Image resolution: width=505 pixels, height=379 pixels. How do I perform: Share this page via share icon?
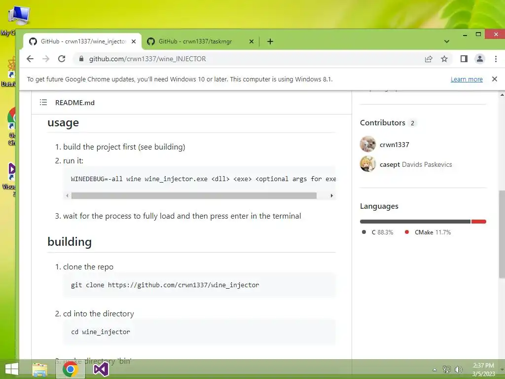click(429, 59)
